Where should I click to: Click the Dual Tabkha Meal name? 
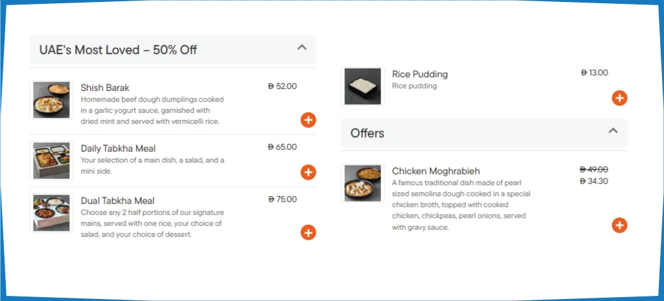[x=117, y=201]
